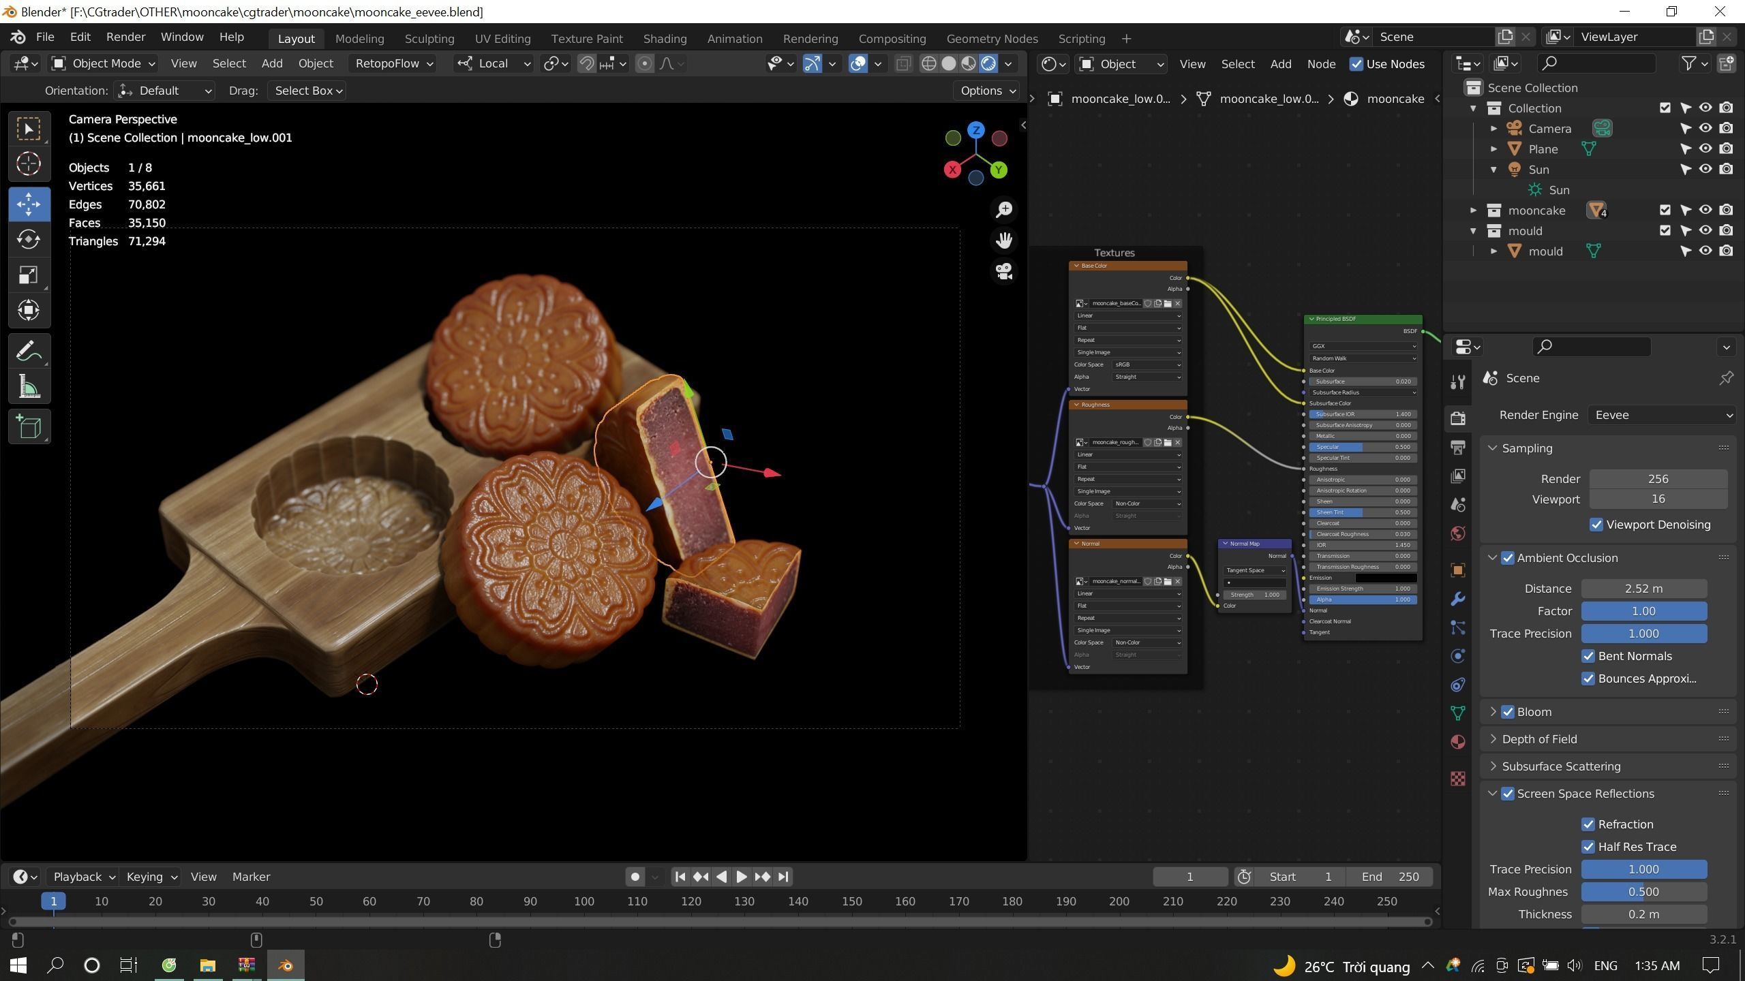Toggle snapping magnet icon
This screenshot has height=981, width=1745.
[x=586, y=63]
